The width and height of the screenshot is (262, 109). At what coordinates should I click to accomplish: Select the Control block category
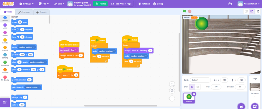pos(5,49)
